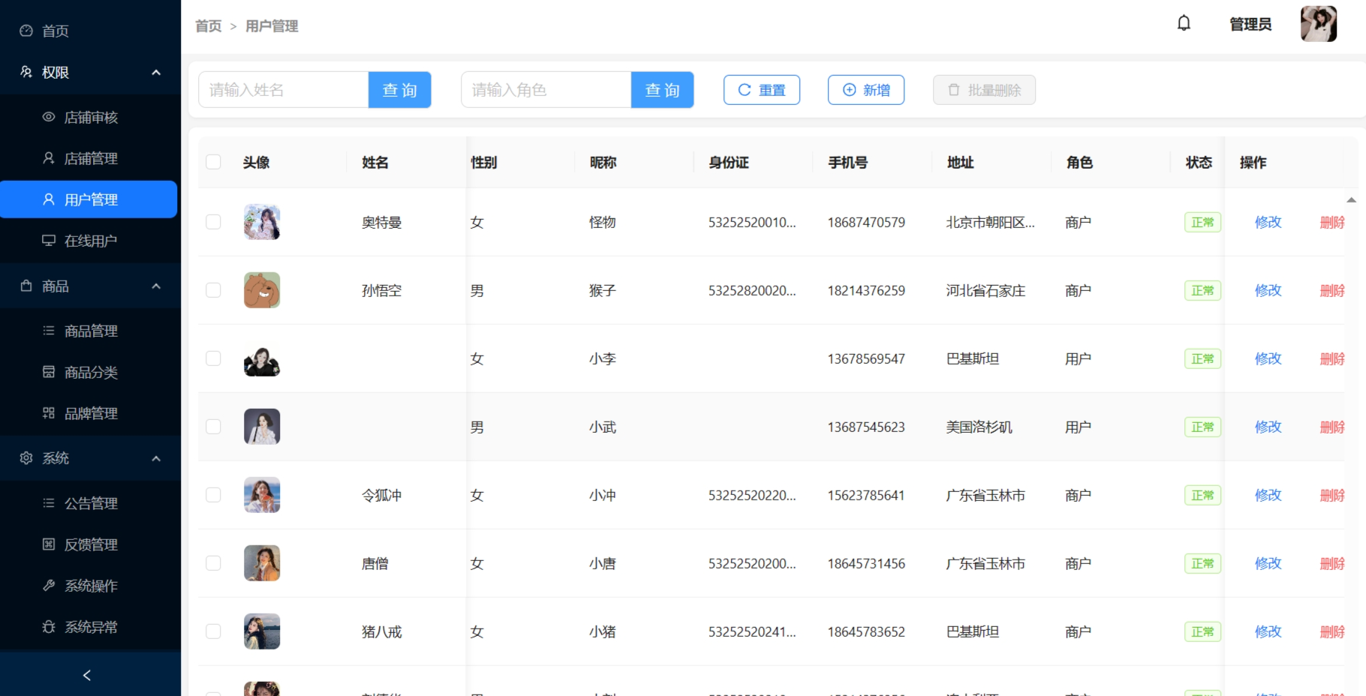Click 查询 button next to name field
1366x696 pixels.
pos(399,90)
